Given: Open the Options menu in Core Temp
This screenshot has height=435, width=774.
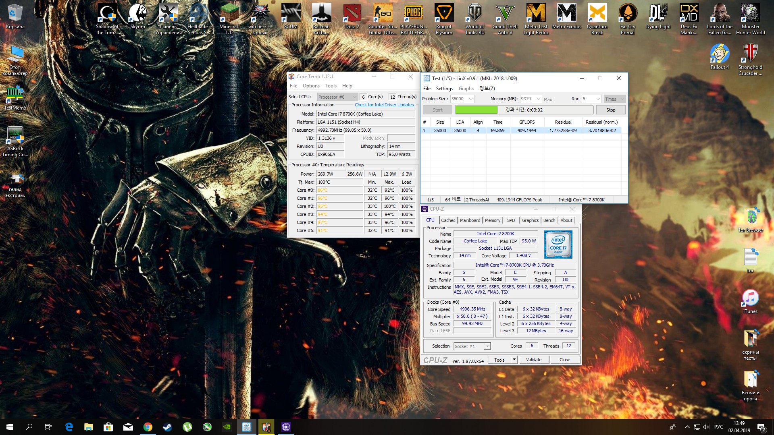Looking at the screenshot, I should [x=311, y=86].
